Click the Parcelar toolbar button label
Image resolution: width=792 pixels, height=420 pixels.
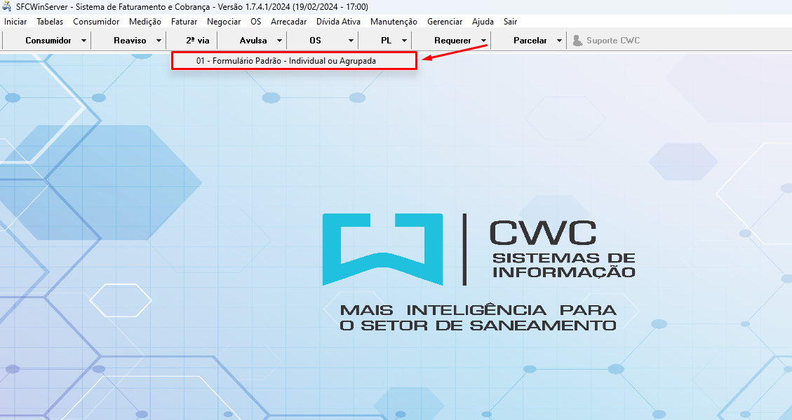(530, 41)
